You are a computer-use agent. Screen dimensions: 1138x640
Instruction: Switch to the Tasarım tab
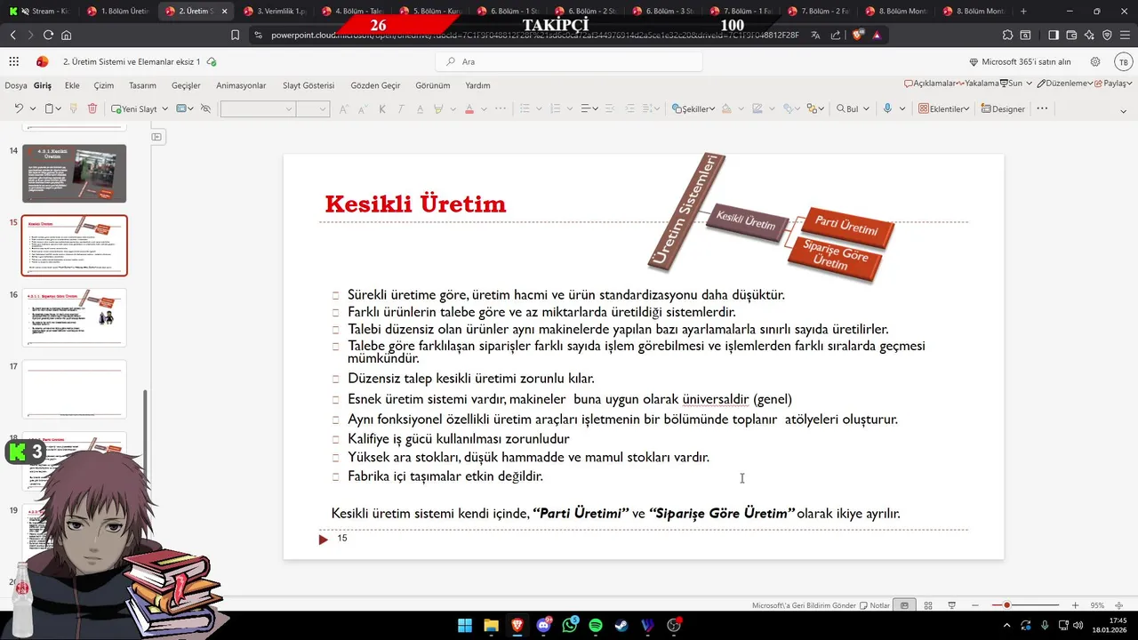point(142,85)
